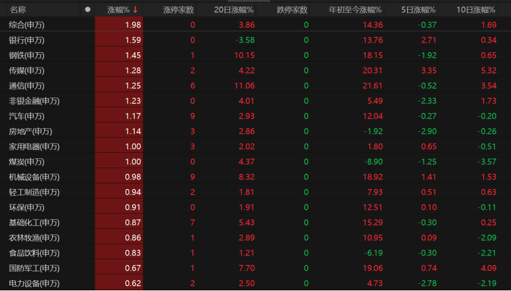Click the 1.25 涨幅 cell for 通信
Screen dimensions: 511x291
[119, 85]
